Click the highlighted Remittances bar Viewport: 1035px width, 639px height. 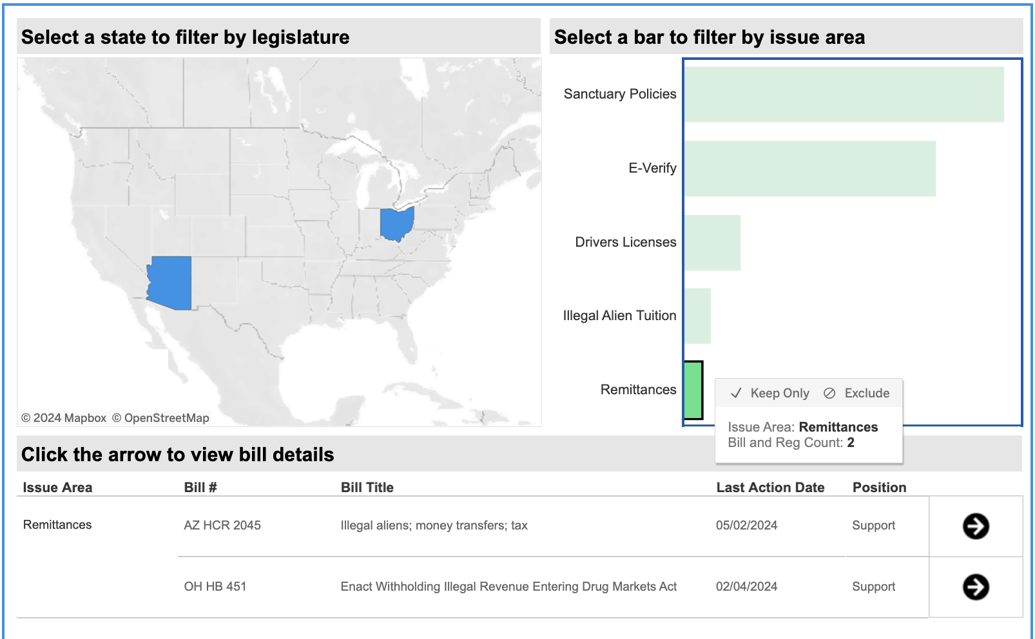click(693, 390)
